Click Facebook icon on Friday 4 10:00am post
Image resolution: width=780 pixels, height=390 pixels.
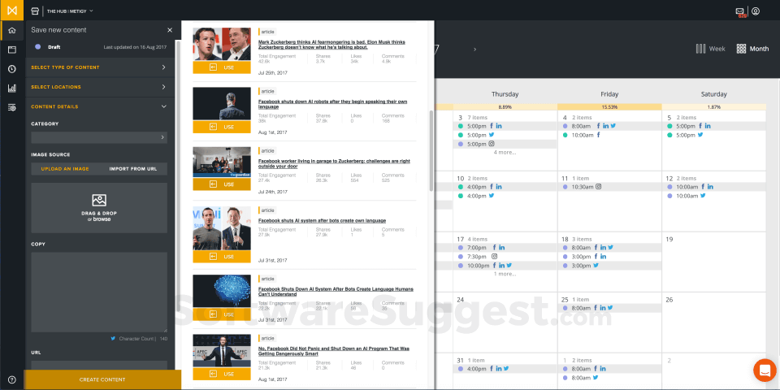click(599, 135)
